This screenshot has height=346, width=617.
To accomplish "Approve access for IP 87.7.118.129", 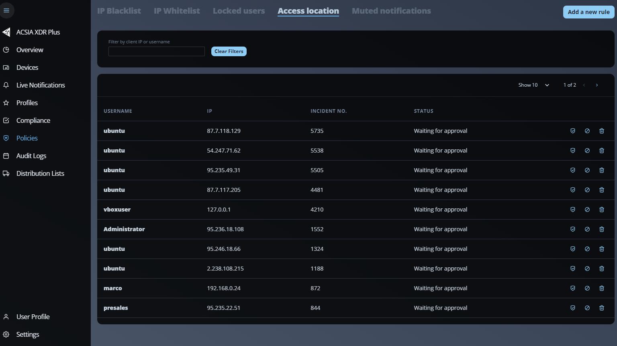I will pyautogui.click(x=573, y=131).
